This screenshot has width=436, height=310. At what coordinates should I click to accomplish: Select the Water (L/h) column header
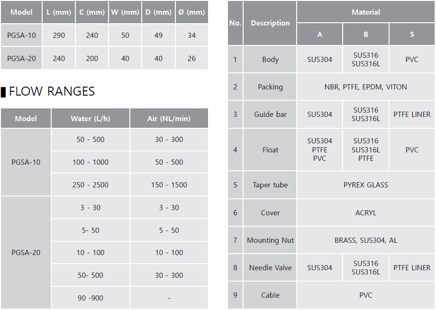click(90, 119)
